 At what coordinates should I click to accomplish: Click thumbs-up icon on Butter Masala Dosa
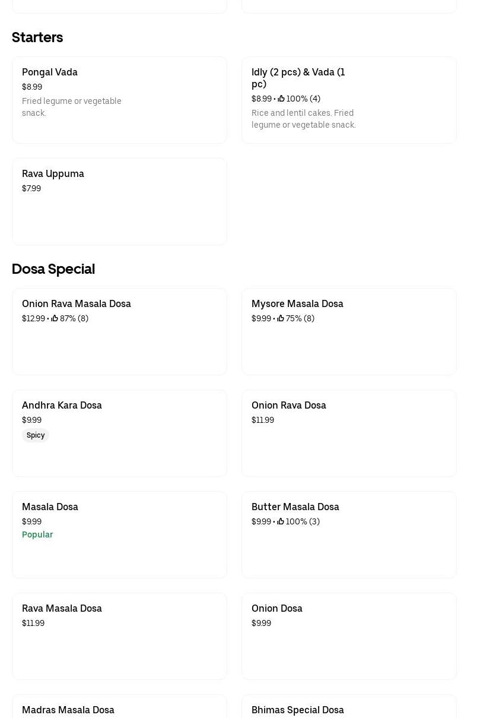click(x=281, y=522)
